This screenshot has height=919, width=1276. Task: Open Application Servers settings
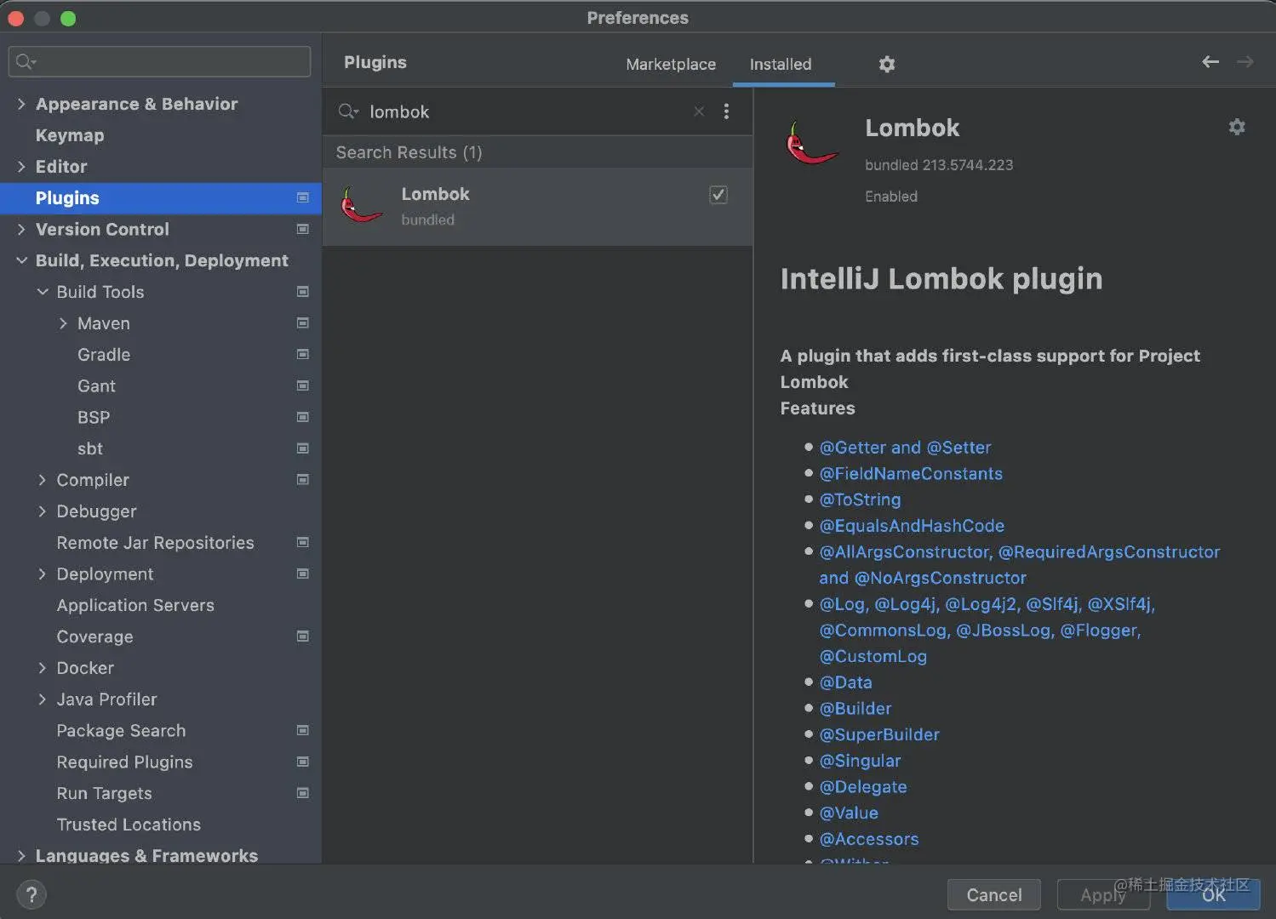coord(135,605)
